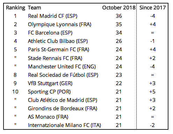Click Paris St-Germain FC (FRA) name

click(x=59, y=50)
